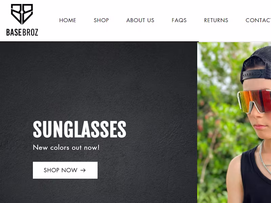
Task: Click the BASEBROZ wordmark under the logo
Action: click(22, 32)
